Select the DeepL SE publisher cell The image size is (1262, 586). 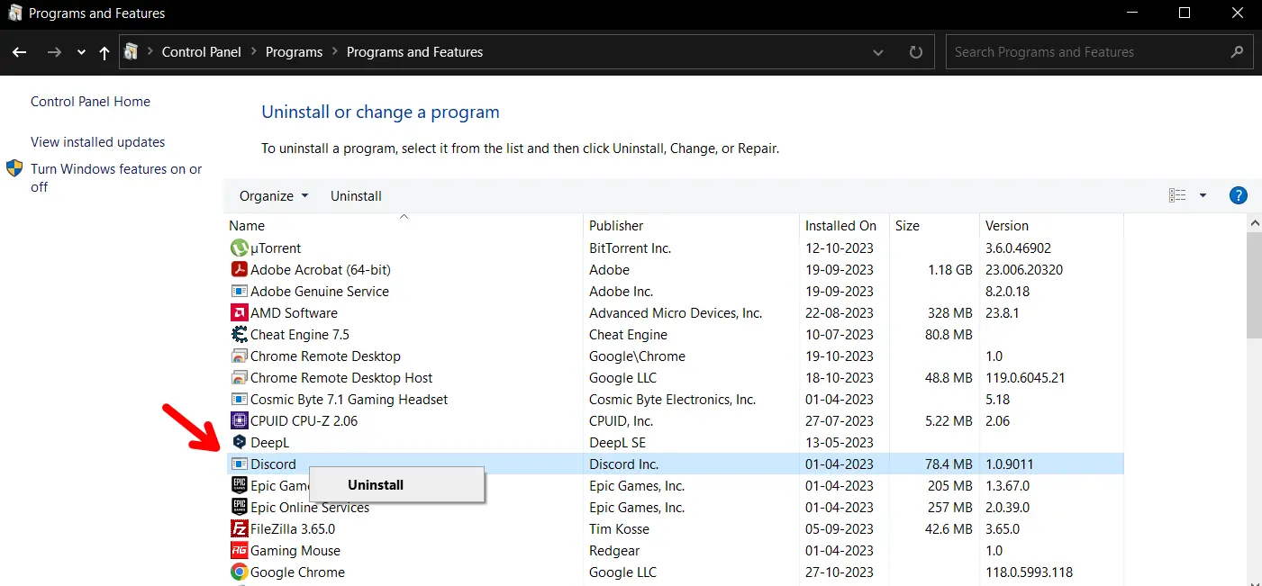[617, 443]
